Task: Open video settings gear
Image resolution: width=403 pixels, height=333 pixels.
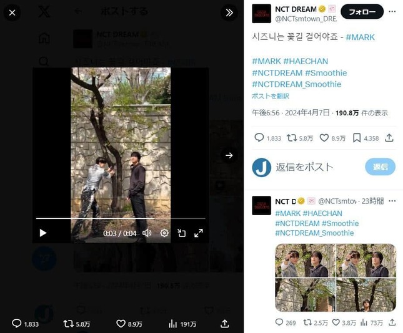Action: click(x=164, y=233)
